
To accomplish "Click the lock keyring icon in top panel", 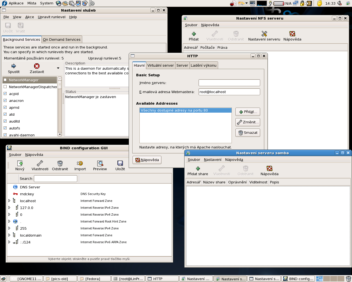I will [x=302, y=3].
